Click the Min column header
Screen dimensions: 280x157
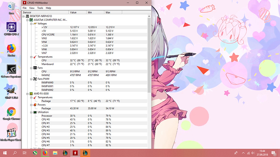(95, 12)
